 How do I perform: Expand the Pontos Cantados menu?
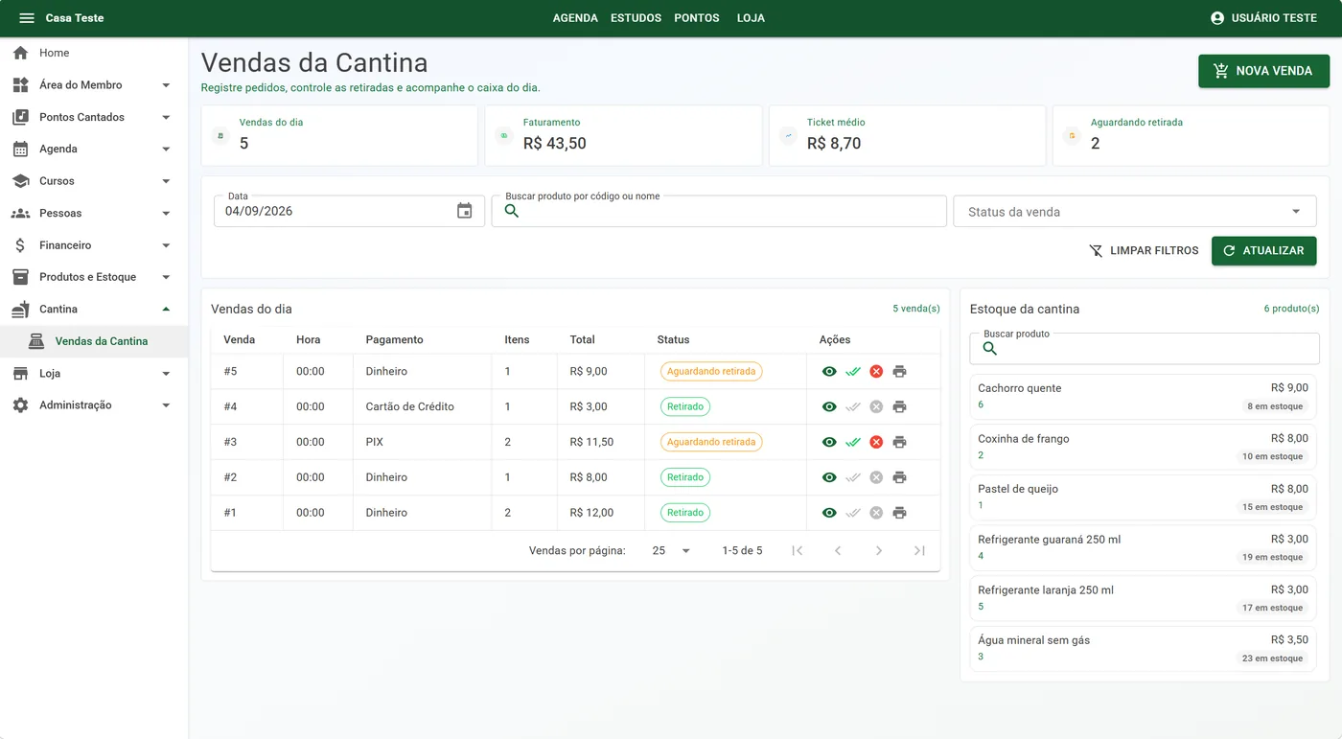point(94,117)
